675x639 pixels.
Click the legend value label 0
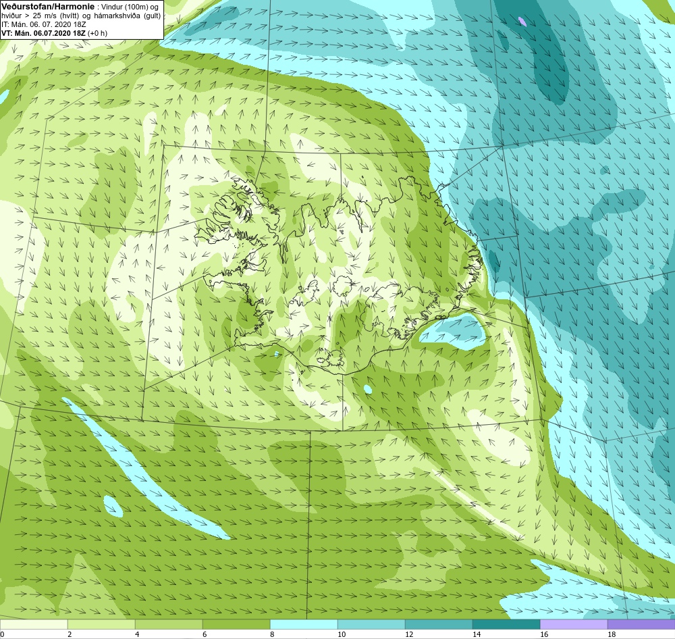(x=2, y=634)
